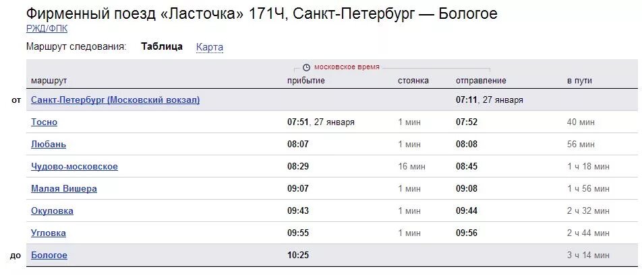Open the Угловка station link

point(49,233)
